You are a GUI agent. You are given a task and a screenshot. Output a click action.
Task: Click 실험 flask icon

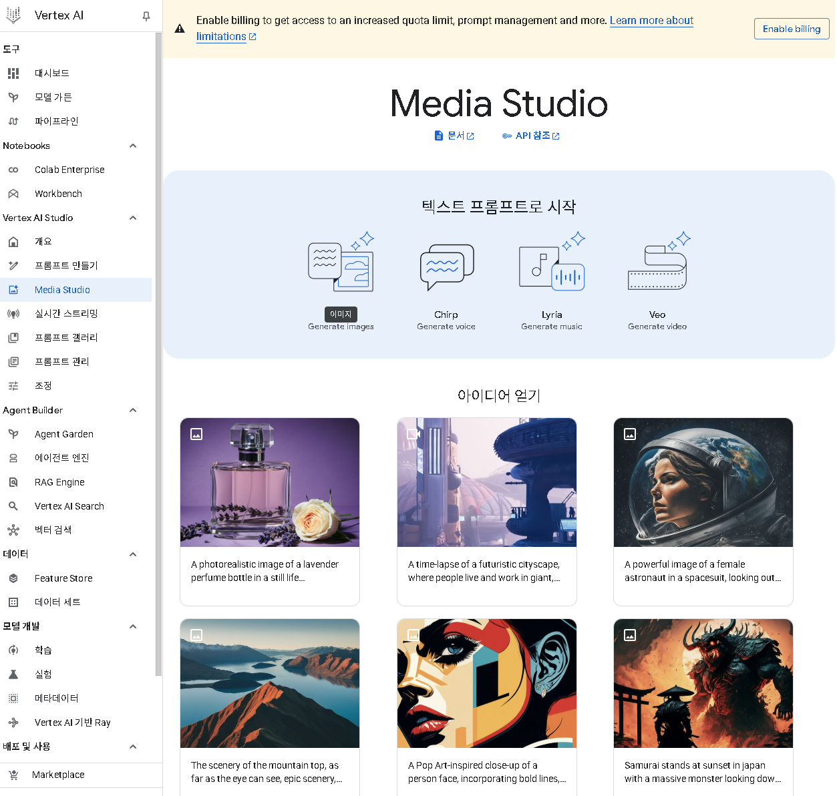point(13,674)
